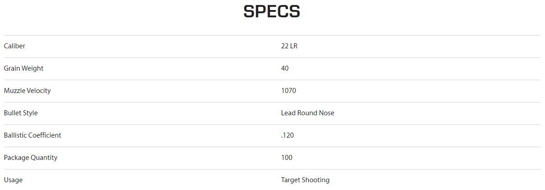The height and width of the screenshot is (190, 545).
Task: Select the Package Quantity label
Action: pos(31,158)
